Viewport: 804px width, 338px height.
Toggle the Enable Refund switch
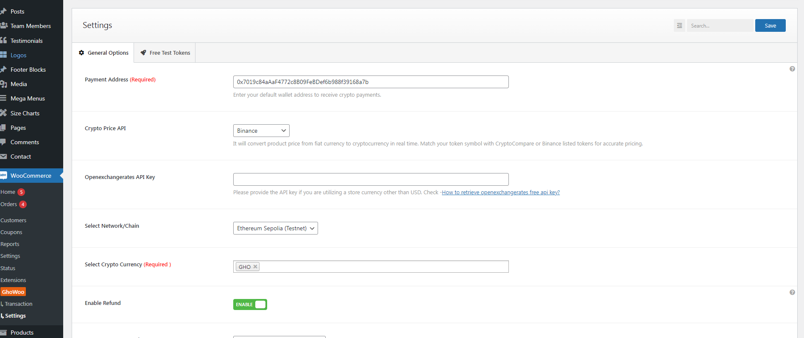coord(250,304)
